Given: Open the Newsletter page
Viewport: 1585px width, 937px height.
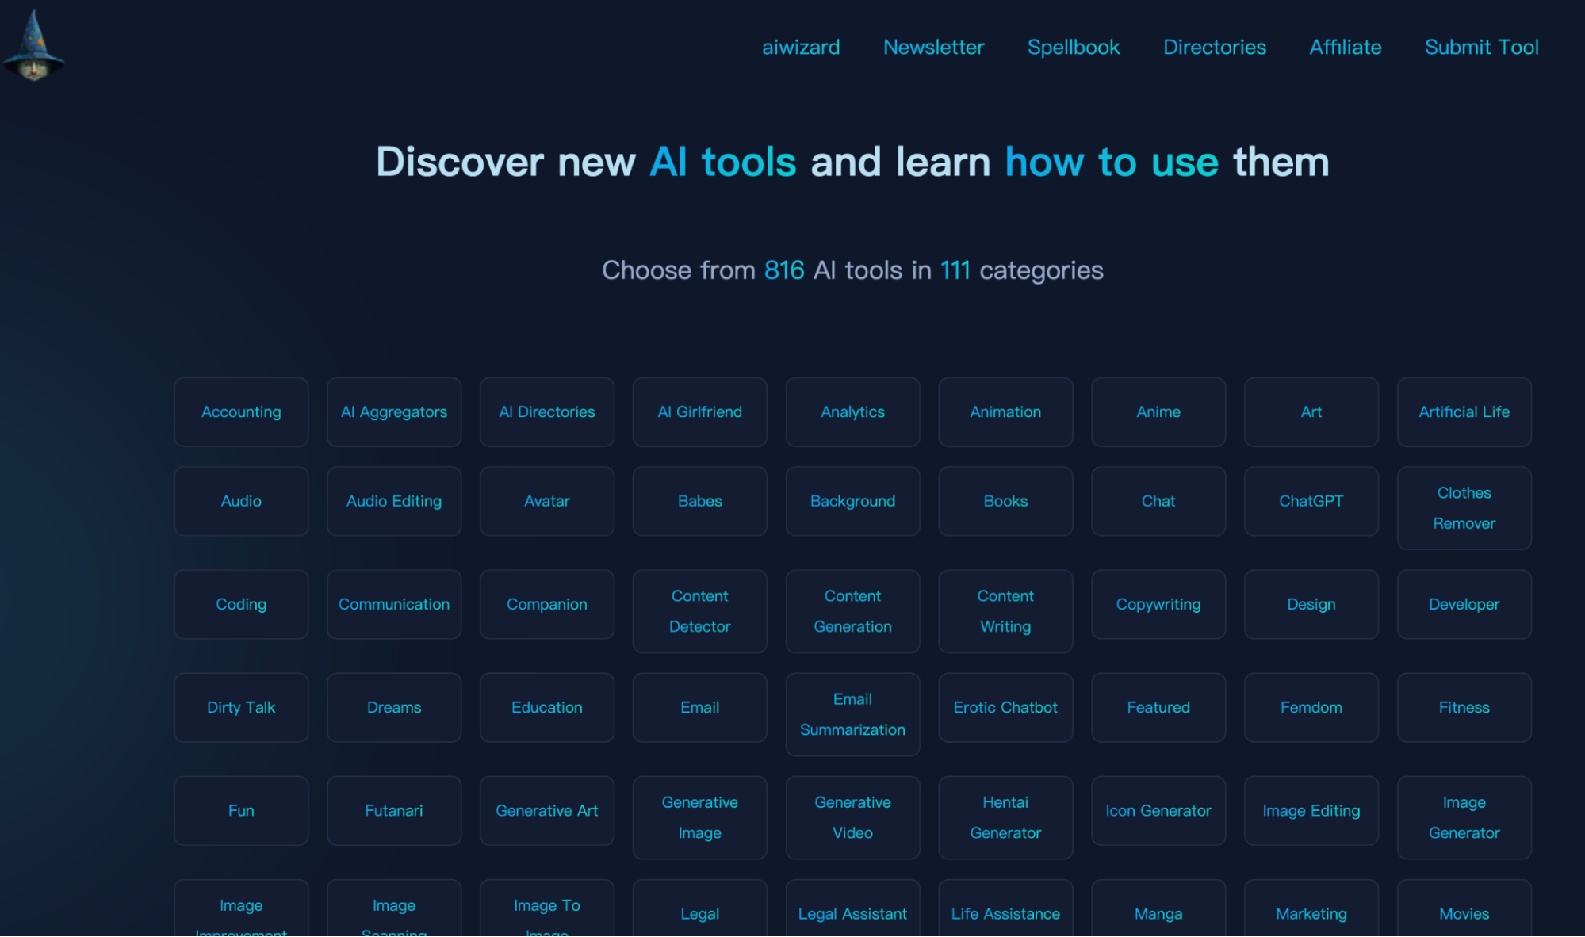Looking at the screenshot, I should 933,48.
